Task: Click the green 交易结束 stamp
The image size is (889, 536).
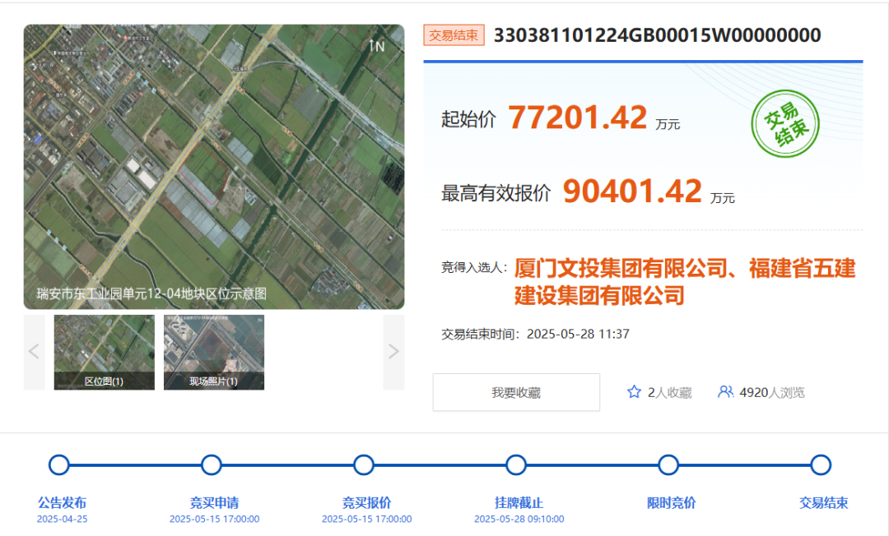Action: (785, 124)
